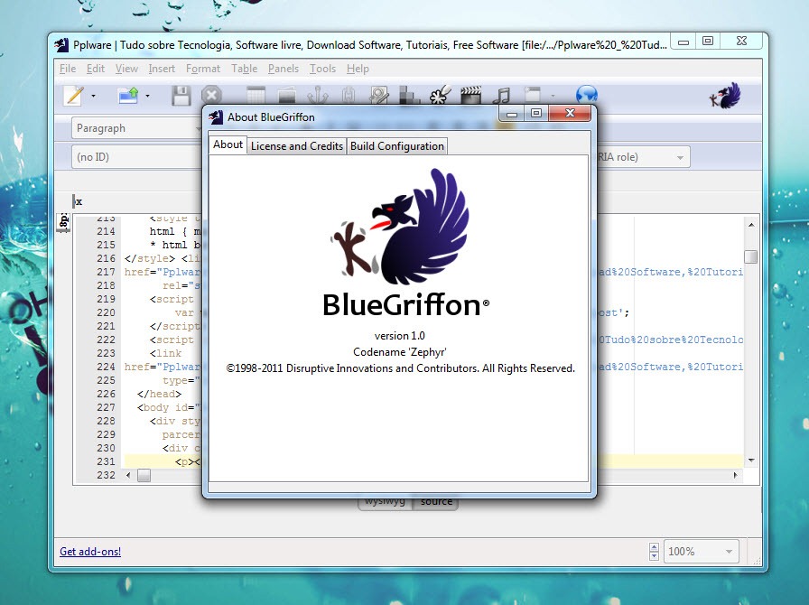Click the anchor toolbar icon
The image size is (809, 605).
click(317, 96)
